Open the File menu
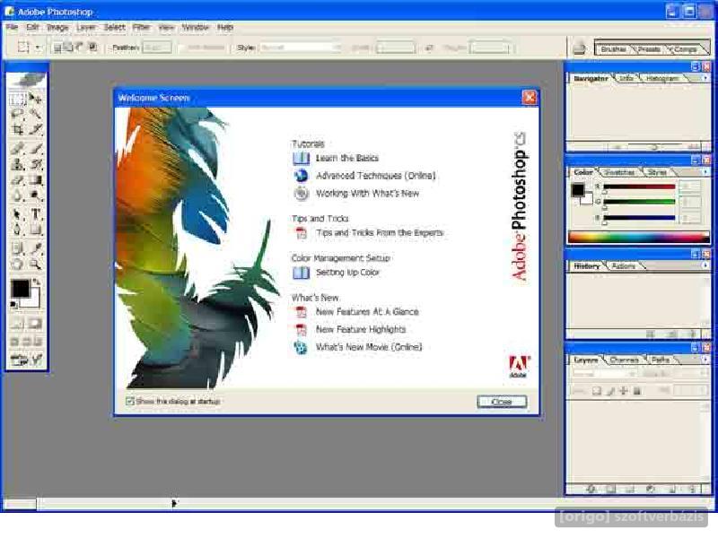This screenshot has width=718, height=538. click(12, 27)
